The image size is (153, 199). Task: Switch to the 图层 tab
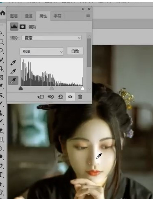coord(14,16)
